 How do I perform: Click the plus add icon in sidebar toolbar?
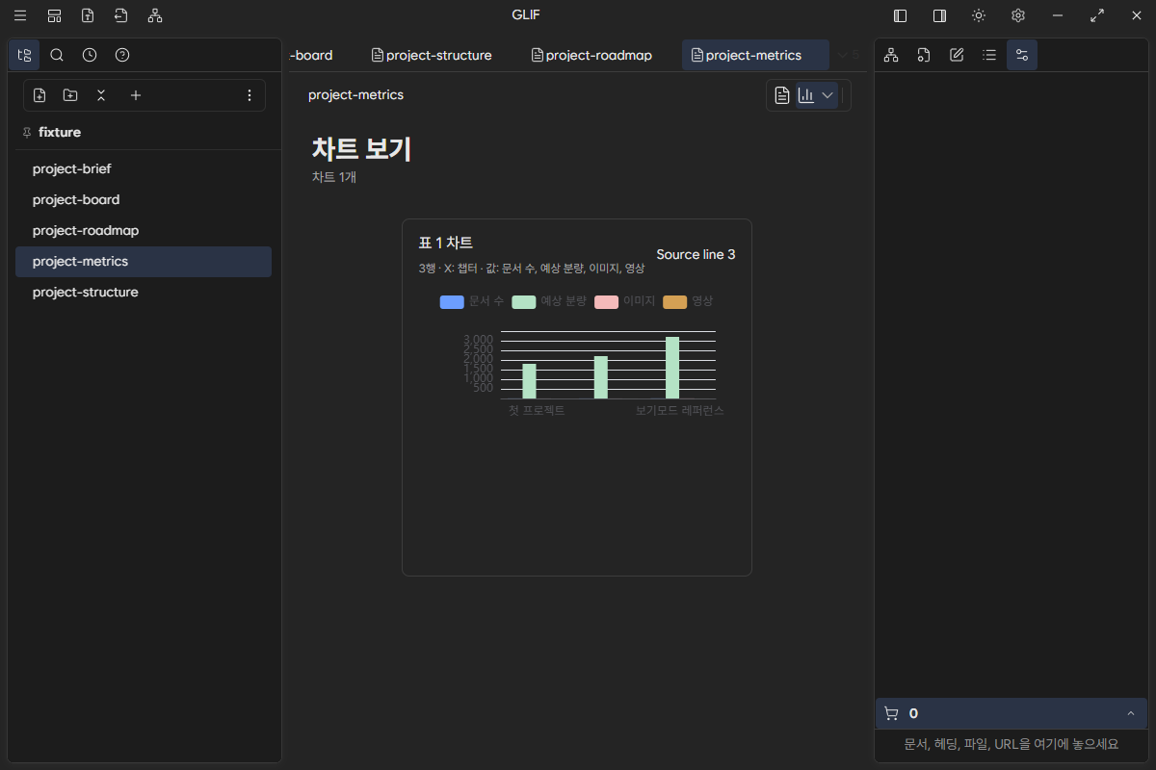[x=136, y=95]
